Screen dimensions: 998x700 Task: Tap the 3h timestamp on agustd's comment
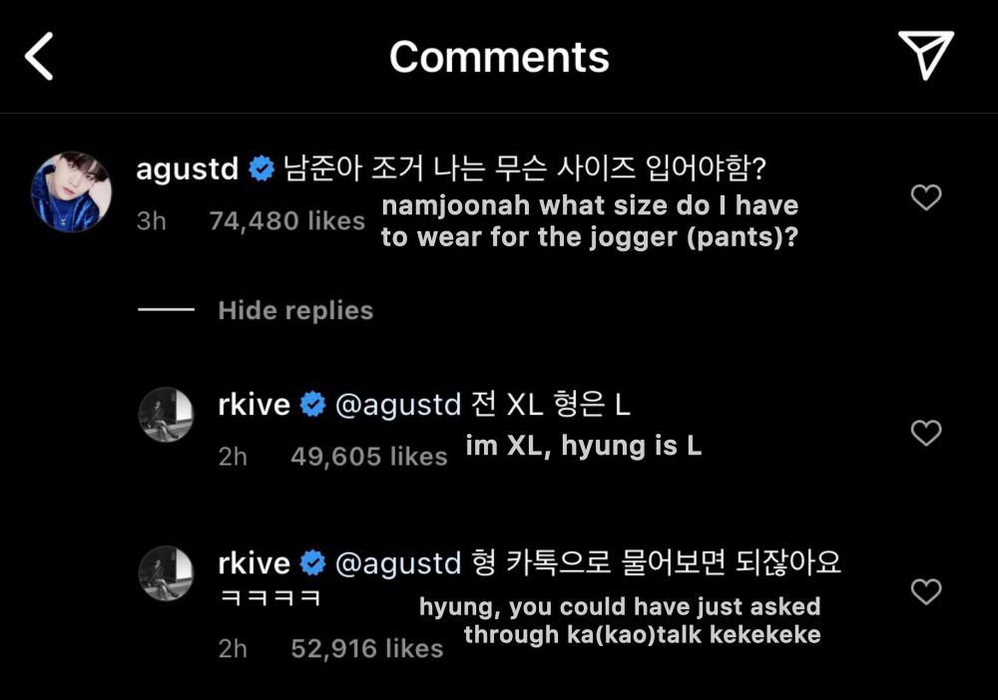click(x=152, y=221)
